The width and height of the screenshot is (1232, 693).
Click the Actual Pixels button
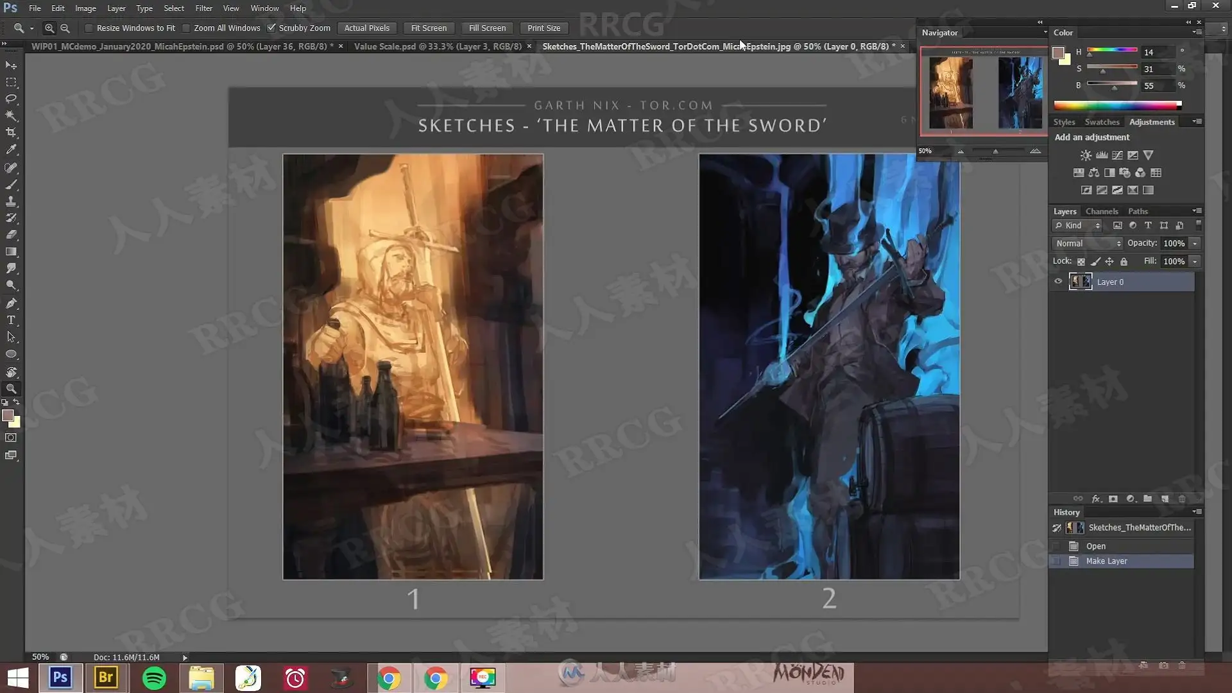coord(366,28)
